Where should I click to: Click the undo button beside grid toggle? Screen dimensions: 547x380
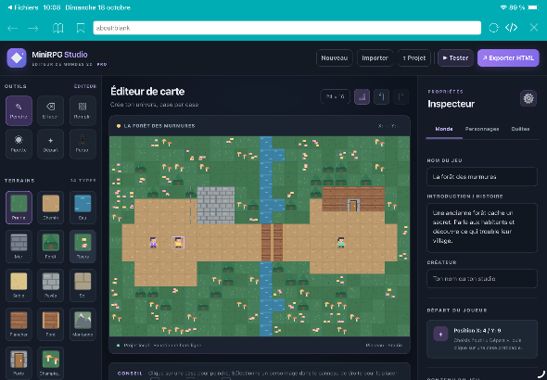pos(381,96)
